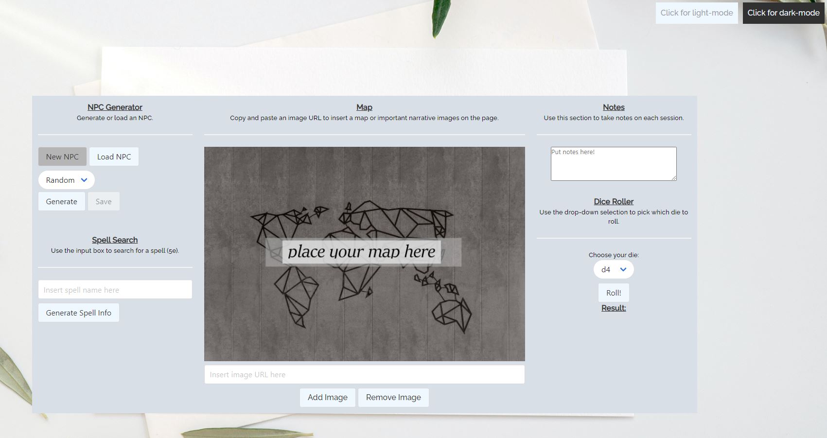This screenshot has width=827, height=438.
Task: Focus the spell name input field
Action: pos(115,289)
